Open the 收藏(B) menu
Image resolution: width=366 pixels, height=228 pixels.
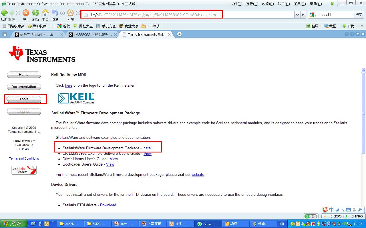(x=268, y=4)
